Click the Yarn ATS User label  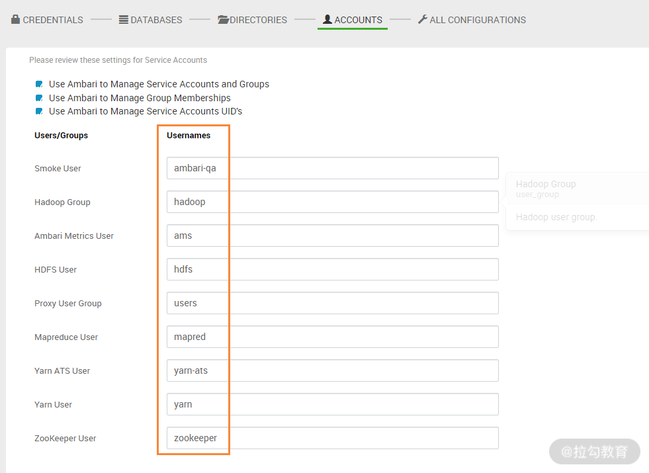pyautogui.click(x=62, y=370)
